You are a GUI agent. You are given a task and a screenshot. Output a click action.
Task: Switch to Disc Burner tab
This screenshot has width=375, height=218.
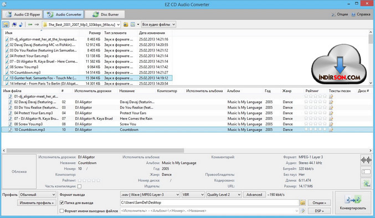[105, 14]
